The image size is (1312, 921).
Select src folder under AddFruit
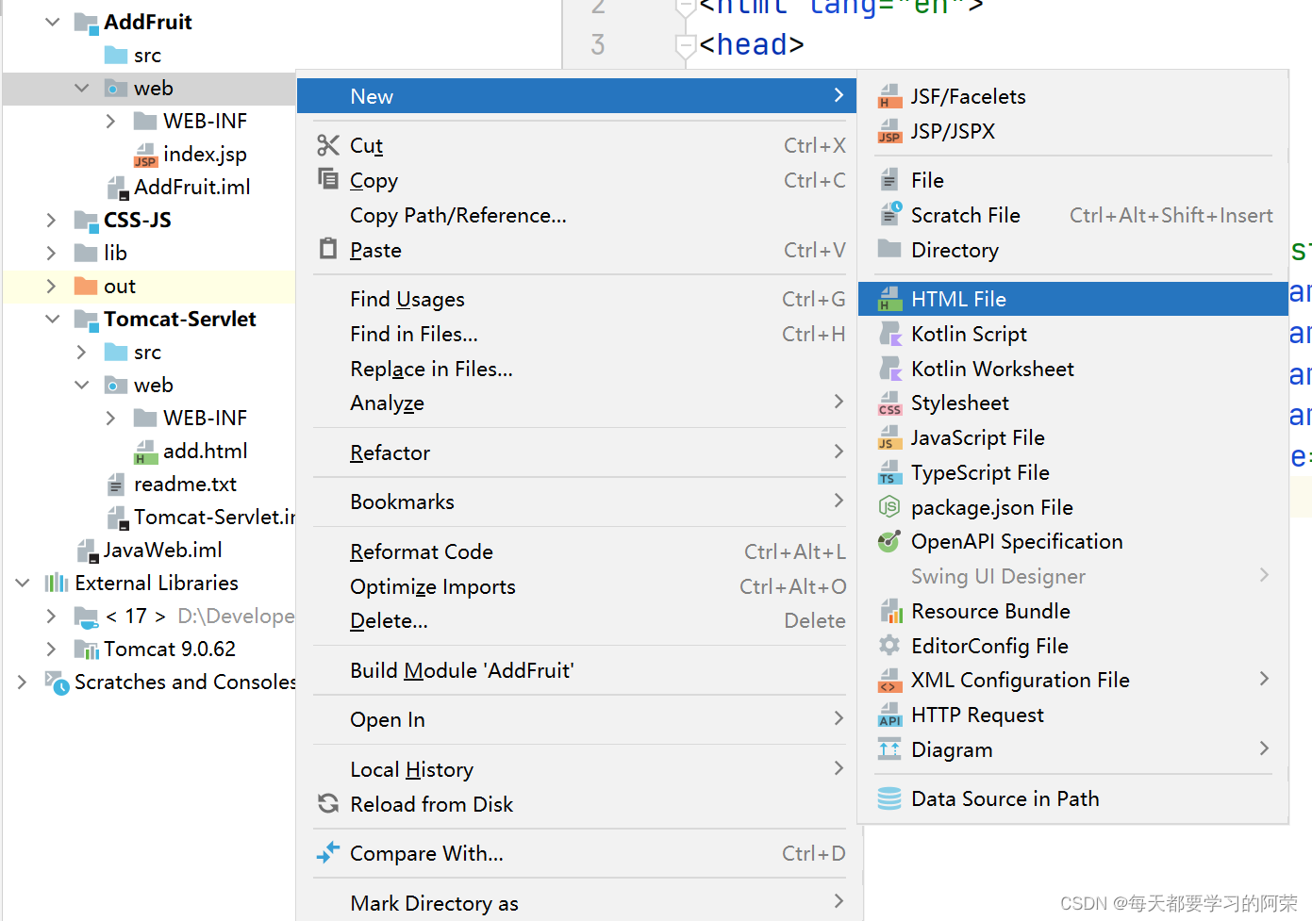pyautogui.click(x=147, y=55)
